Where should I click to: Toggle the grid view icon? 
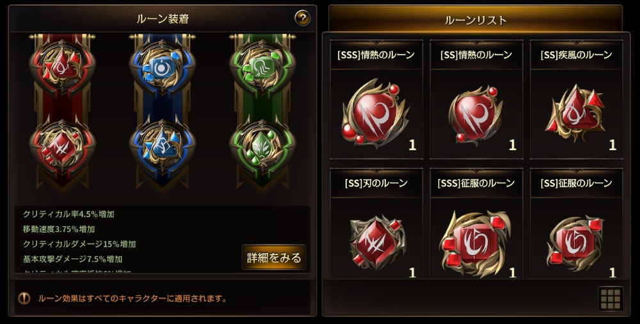(611, 298)
